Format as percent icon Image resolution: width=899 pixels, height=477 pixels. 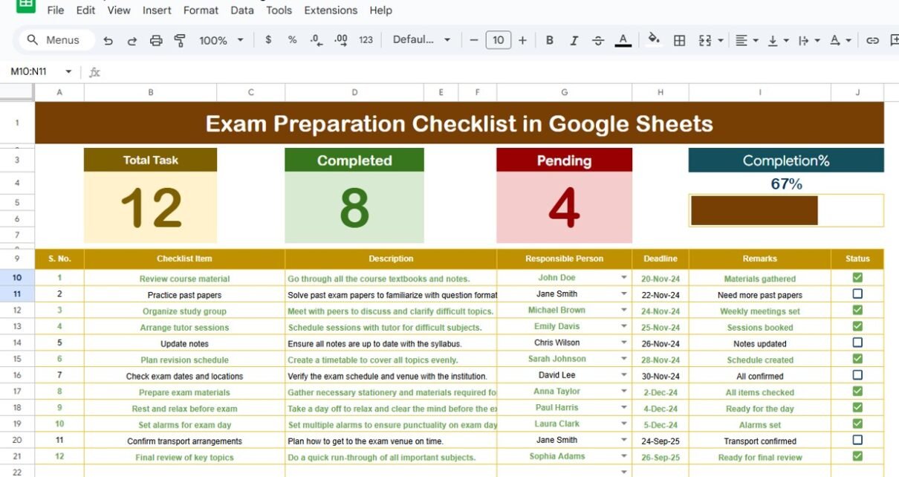[292, 40]
